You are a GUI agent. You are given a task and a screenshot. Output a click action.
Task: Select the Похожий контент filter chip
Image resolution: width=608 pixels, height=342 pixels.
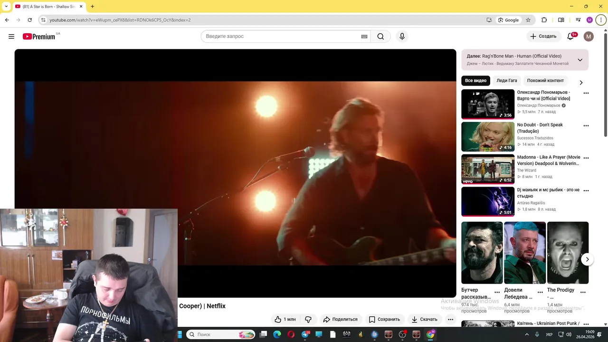(545, 81)
